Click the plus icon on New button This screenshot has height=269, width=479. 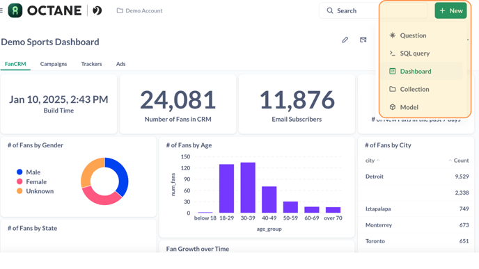pyautogui.click(x=442, y=10)
